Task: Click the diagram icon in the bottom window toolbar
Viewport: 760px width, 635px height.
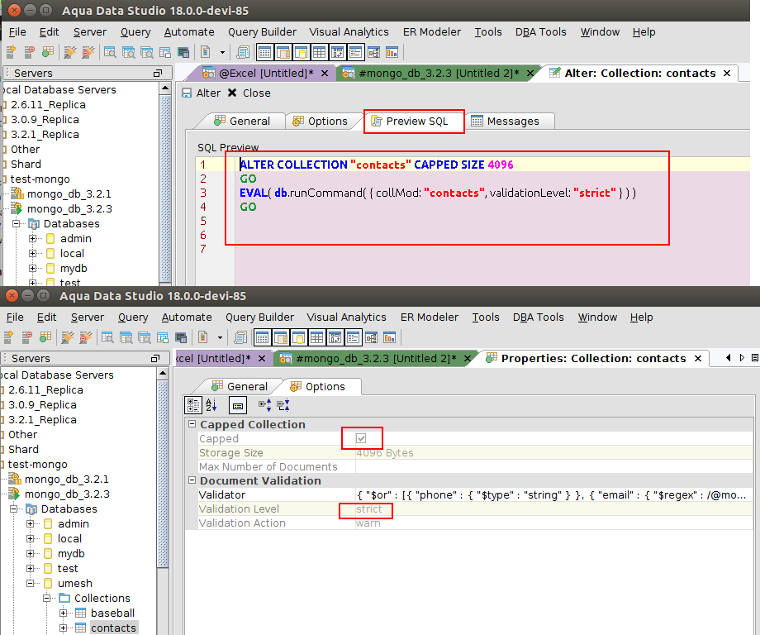Action: tap(371, 337)
